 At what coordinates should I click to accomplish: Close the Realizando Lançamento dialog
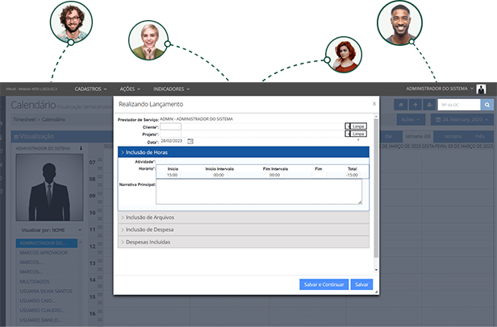(374, 104)
